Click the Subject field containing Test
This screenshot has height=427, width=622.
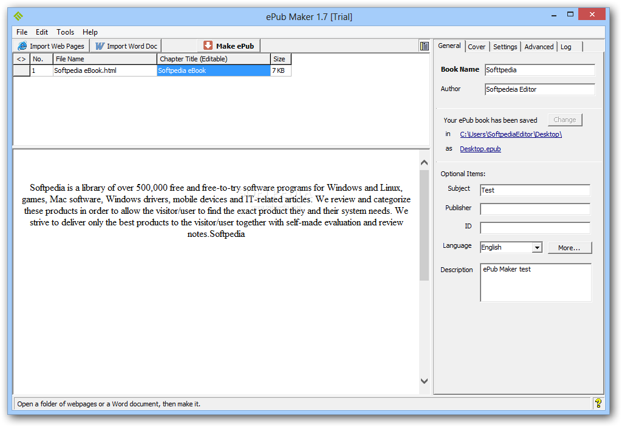click(535, 190)
